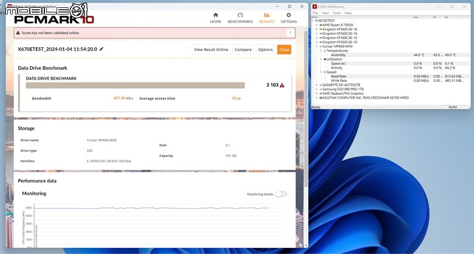Click the result name X670ETEST_2024-01-04 11:54:20.0
474x254 pixels.
point(58,49)
